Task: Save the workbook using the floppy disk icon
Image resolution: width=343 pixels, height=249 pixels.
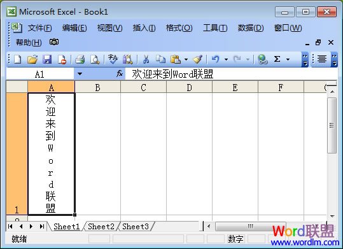Action: click(x=47, y=59)
